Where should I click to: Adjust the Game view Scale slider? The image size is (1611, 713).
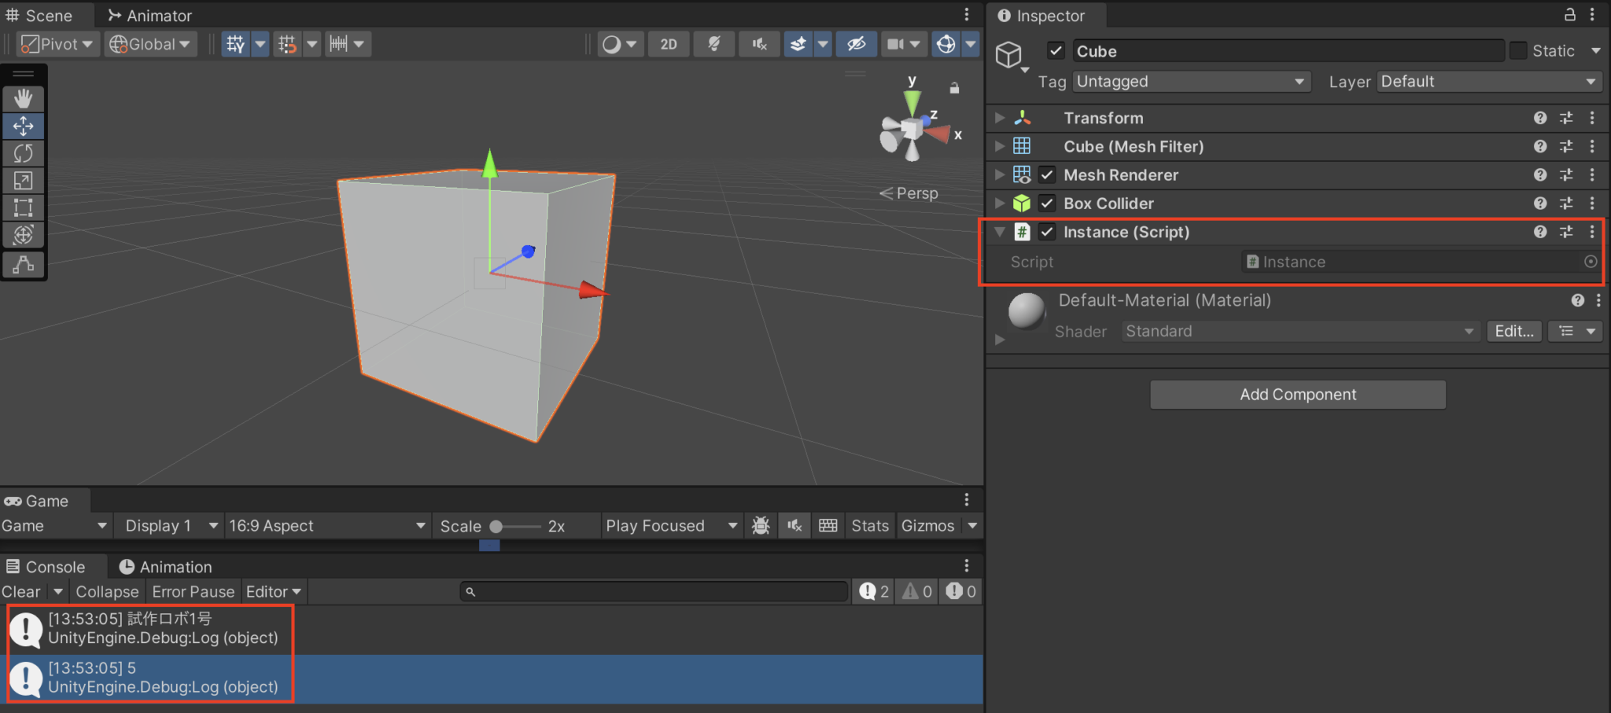pyautogui.click(x=515, y=527)
